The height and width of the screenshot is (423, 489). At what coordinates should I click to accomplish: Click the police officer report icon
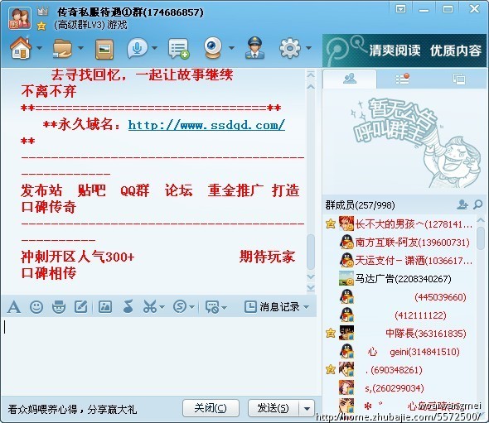(x=254, y=48)
